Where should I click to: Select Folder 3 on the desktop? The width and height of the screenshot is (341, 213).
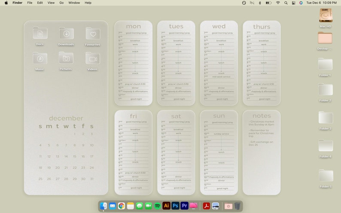[326, 117]
